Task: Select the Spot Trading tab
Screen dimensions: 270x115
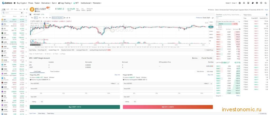Action: pos(33,50)
